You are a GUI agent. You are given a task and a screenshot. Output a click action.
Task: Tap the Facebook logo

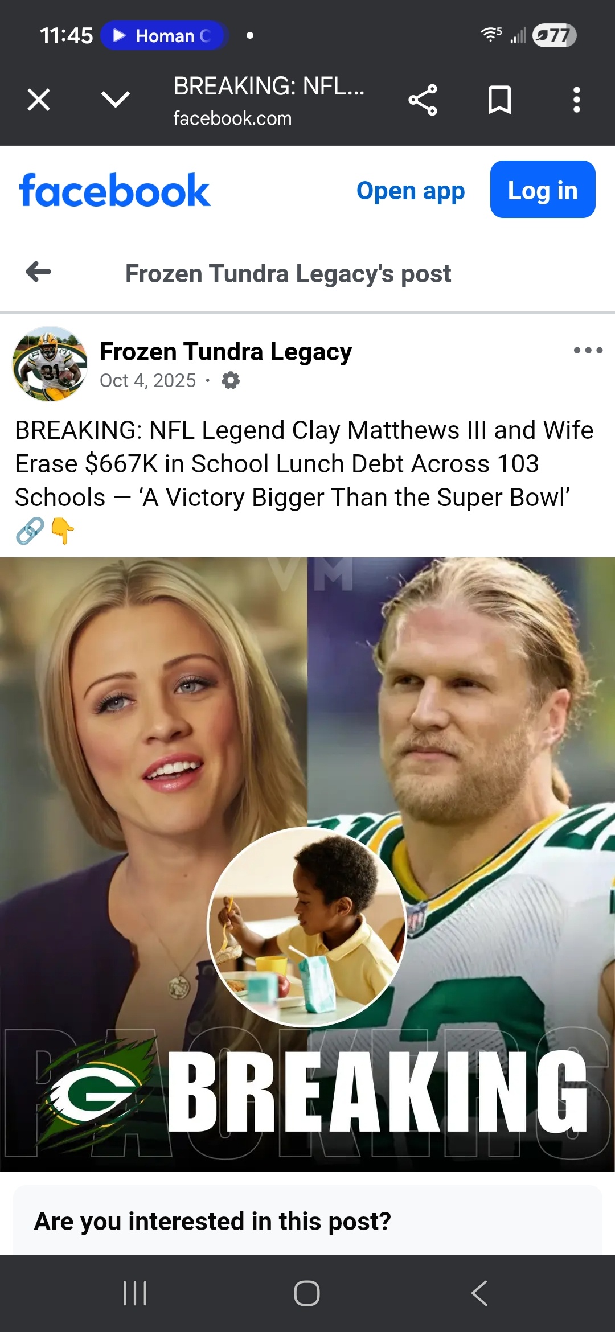(x=115, y=190)
